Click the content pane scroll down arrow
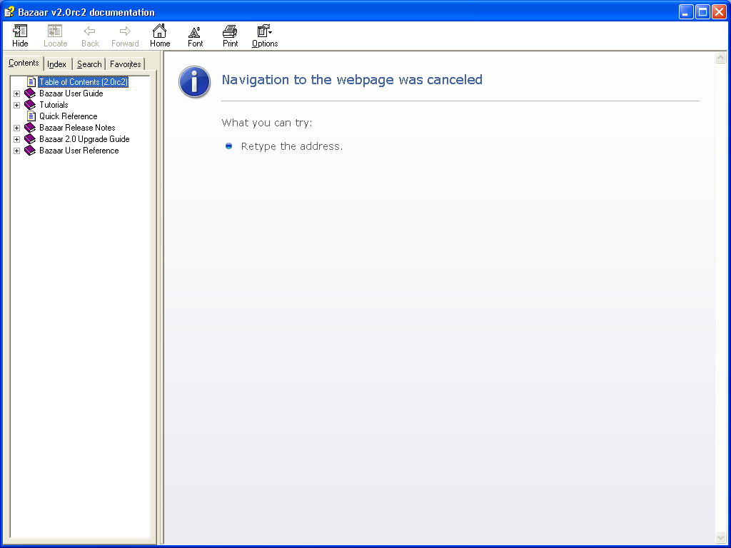The image size is (731, 548). click(x=720, y=537)
